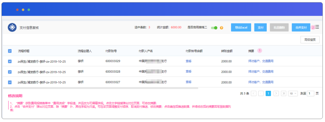
Task: Click 查看 balance link for account 600033028
Action: [x=188, y=72]
